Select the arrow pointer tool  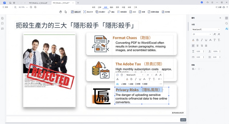tap(66, 12)
